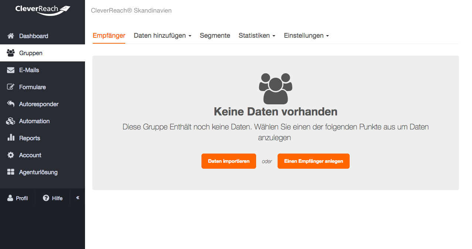Click the Daten importieren button
Screen dimensions: 472x249
(229, 161)
